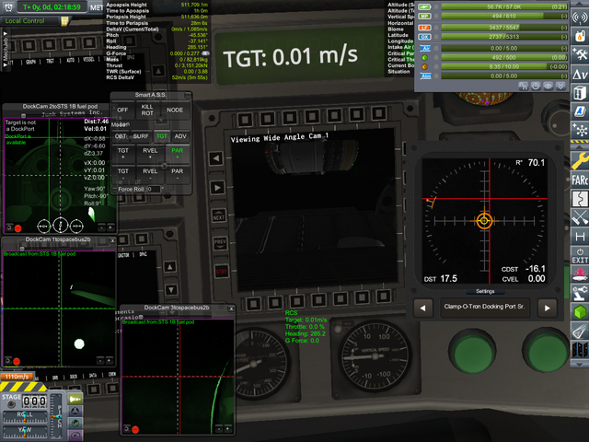Select next docking port with right arrow
The width and height of the screenshot is (589, 442).
[548, 308]
